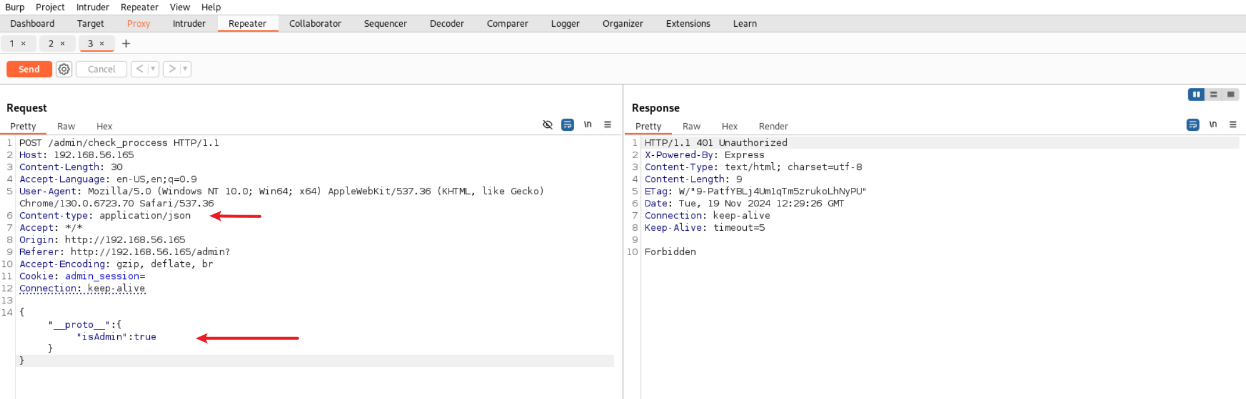This screenshot has height=399, width=1246.
Task: Open the Request panel hamburger menu
Action: coord(608,125)
